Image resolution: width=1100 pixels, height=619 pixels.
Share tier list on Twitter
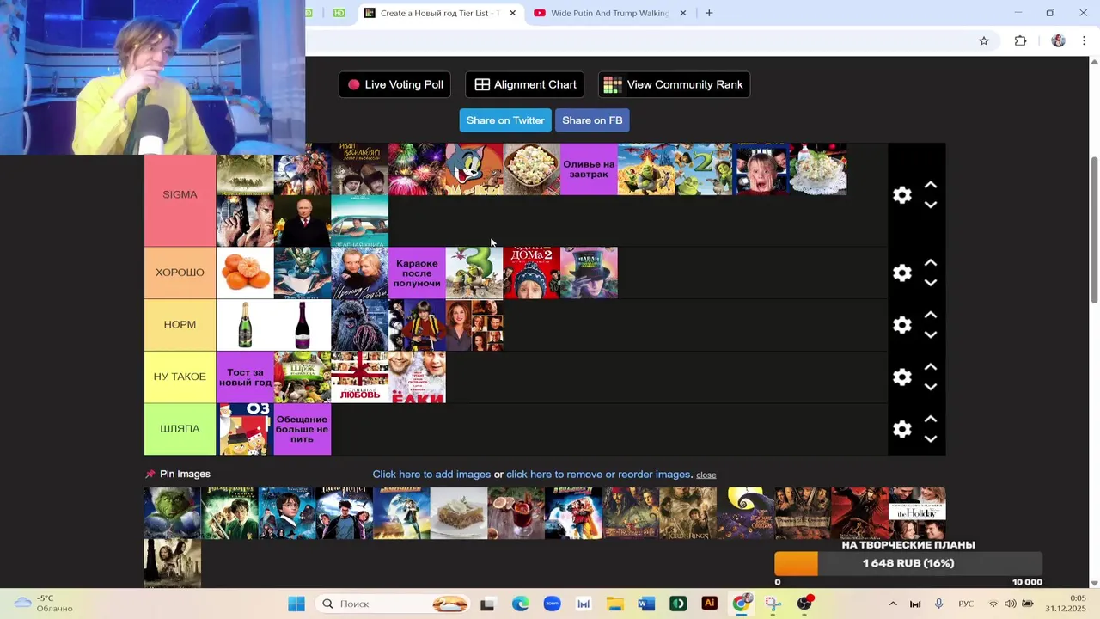[x=505, y=120]
